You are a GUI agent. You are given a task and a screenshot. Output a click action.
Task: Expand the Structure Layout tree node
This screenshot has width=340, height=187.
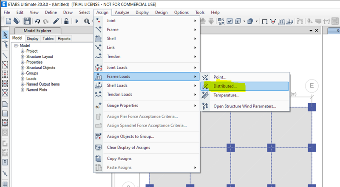tap(23, 57)
